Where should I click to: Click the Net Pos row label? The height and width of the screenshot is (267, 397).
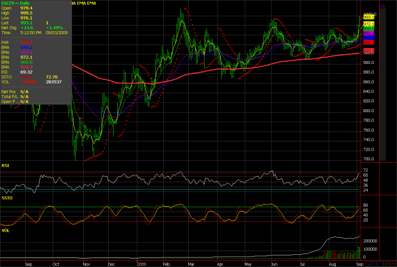(x=9, y=92)
